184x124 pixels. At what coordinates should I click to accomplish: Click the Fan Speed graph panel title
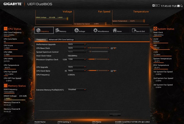pyautogui.click(x=104, y=11)
